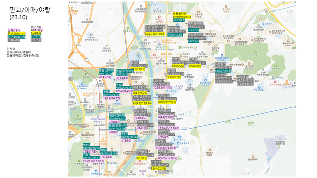The height and width of the screenshot is (178, 317).
Task: Click the 매화공무원1 complex label
Action: pyautogui.click(x=195, y=24)
